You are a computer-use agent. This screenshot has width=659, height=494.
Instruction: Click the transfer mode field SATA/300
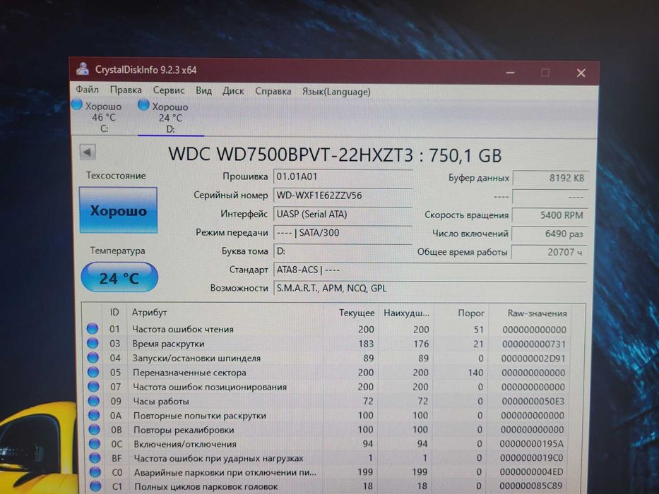(343, 232)
